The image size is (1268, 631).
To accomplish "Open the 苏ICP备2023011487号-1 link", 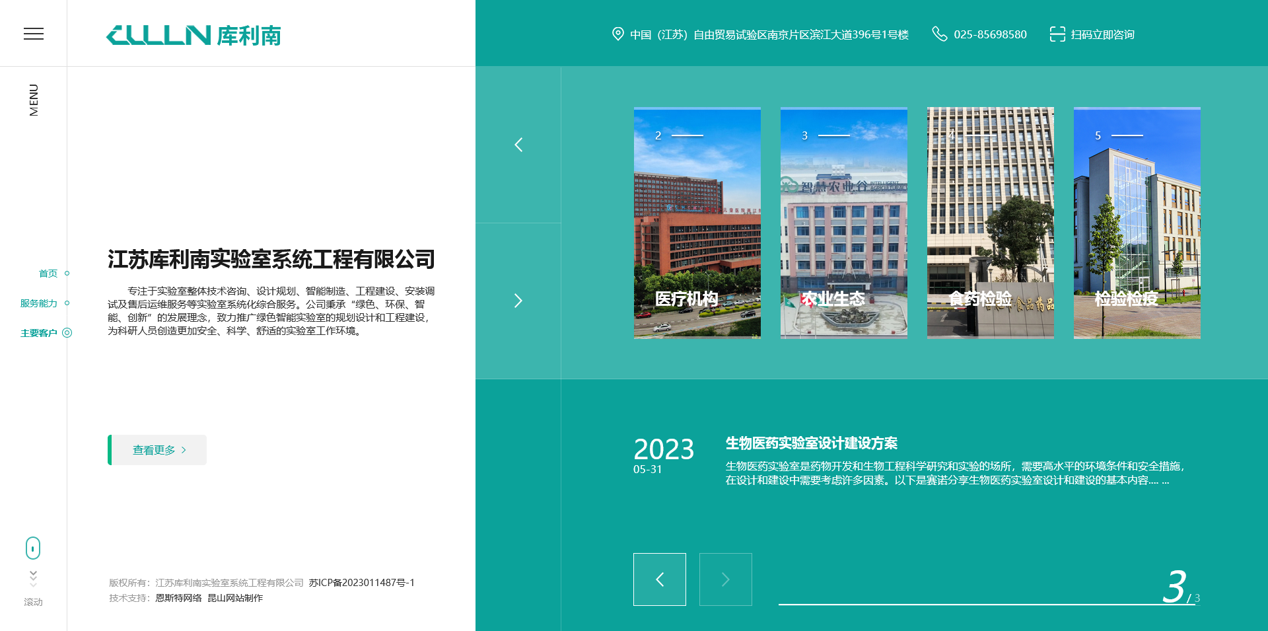I will click(361, 583).
